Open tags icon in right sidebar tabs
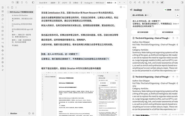 click(149, 2)
